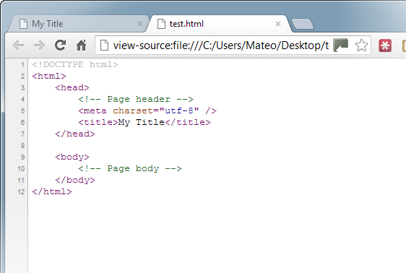
Task: Click line number 12
Action: (21, 191)
